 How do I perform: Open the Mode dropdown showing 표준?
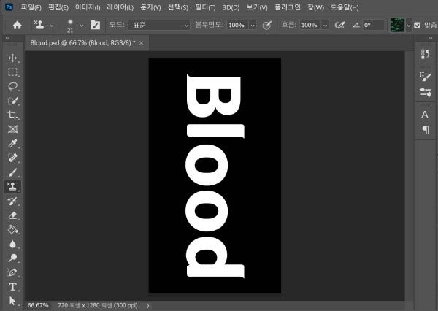coord(159,25)
